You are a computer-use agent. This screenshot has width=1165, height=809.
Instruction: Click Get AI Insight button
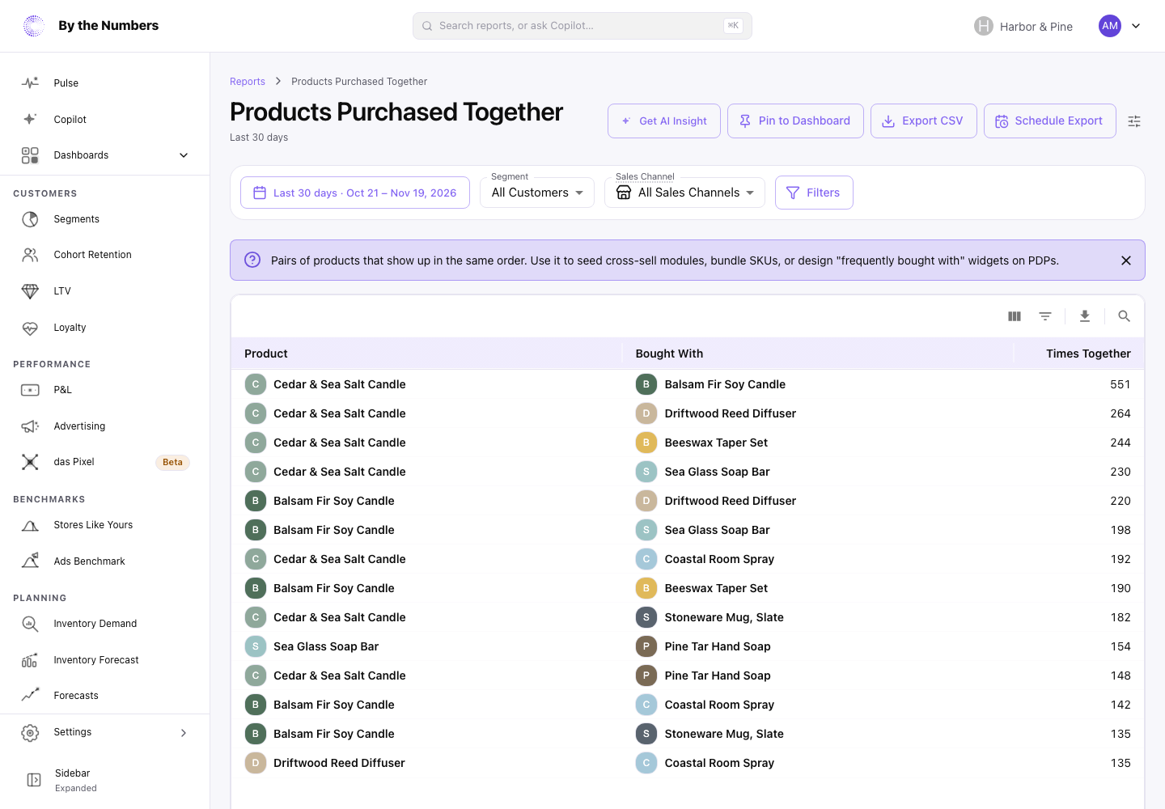pyautogui.click(x=664, y=121)
